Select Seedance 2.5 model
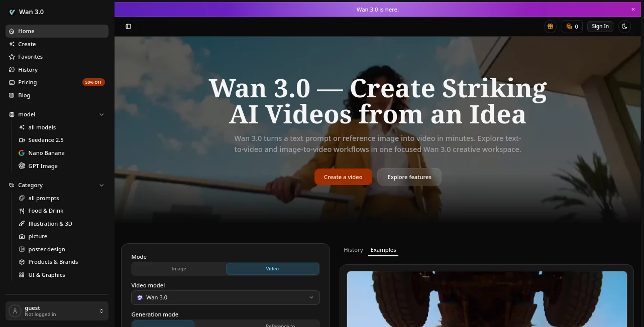The width and height of the screenshot is (644, 327). coord(62,140)
